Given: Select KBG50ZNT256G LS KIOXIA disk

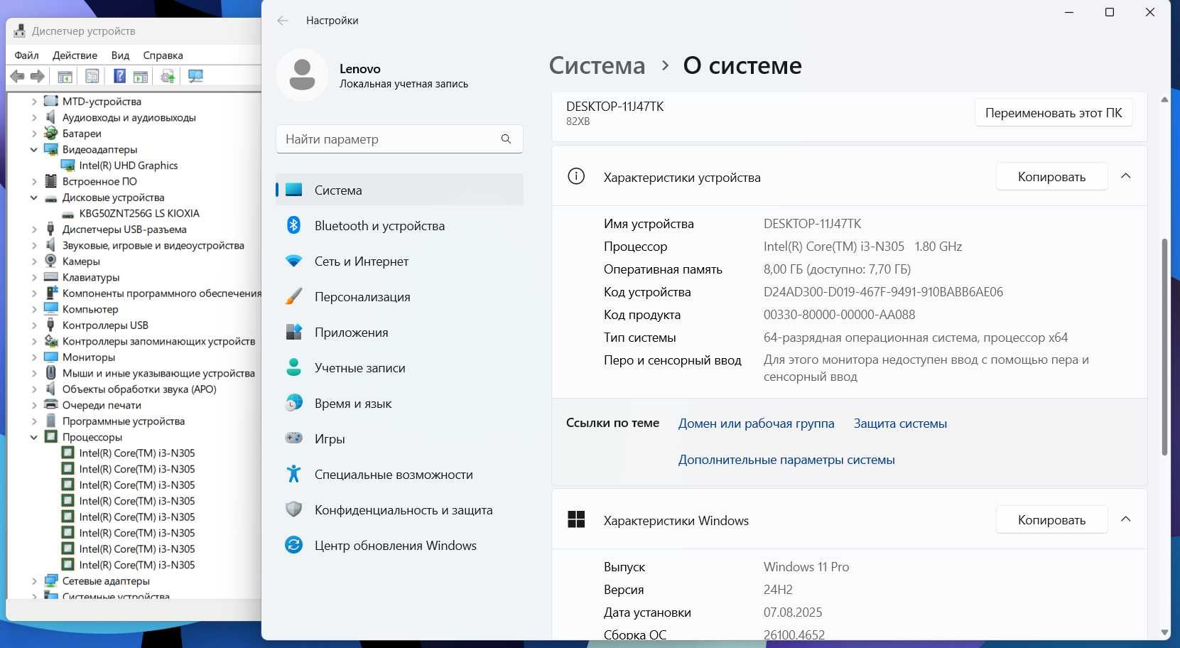Looking at the screenshot, I should click(x=139, y=213).
